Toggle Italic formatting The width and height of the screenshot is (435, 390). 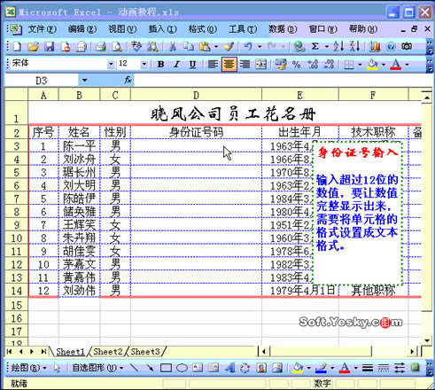click(176, 64)
